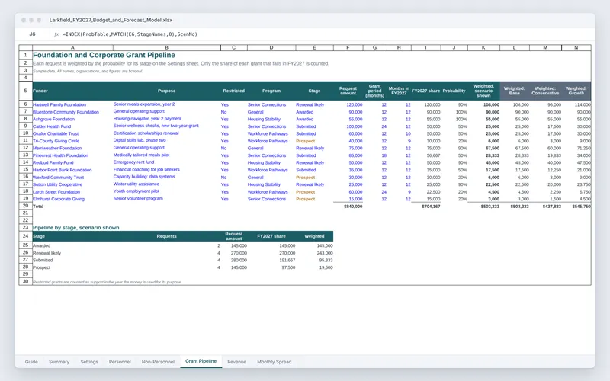Open the Guide sheet tab
610x381 pixels.
pos(31,361)
